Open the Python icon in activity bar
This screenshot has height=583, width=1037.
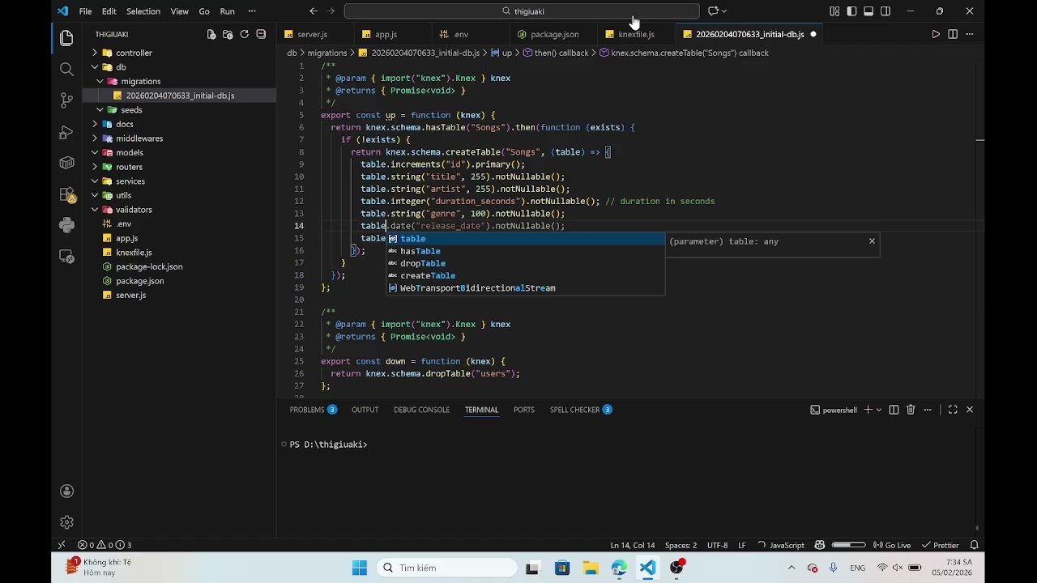click(66, 225)
